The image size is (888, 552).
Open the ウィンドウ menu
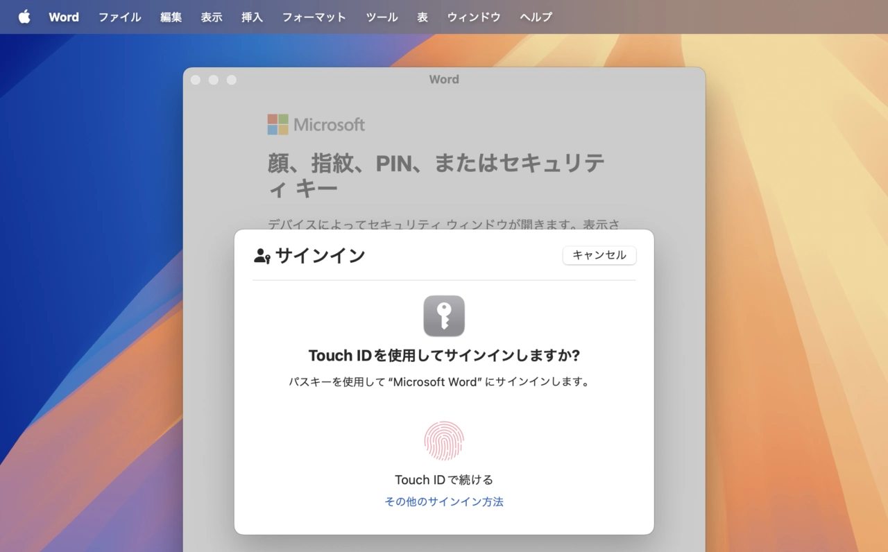pos(473,17)
